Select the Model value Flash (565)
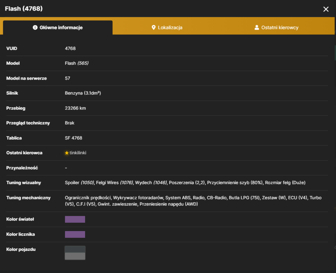The width and height of the screenshot is (336, 273). click(x=77, y=63)
